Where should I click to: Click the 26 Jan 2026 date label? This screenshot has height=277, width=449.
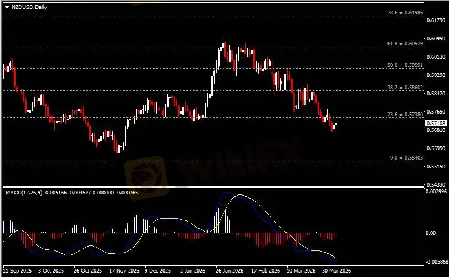229,270
